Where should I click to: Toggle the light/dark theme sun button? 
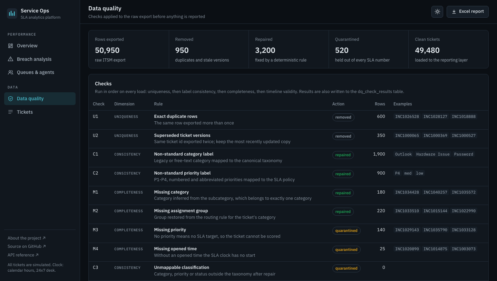(437, 12)
